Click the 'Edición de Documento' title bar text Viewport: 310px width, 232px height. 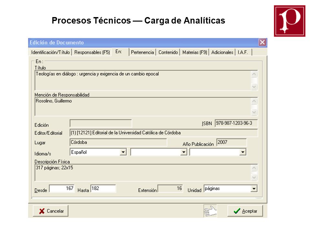[x=57, y=43]
